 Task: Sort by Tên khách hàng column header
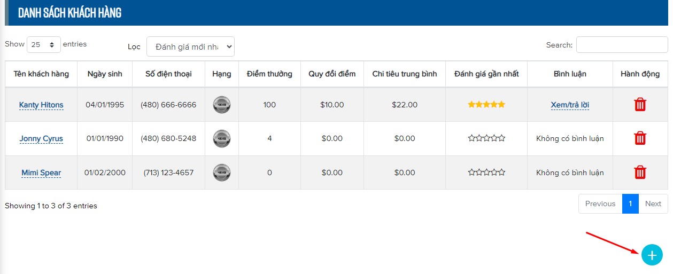41,74
